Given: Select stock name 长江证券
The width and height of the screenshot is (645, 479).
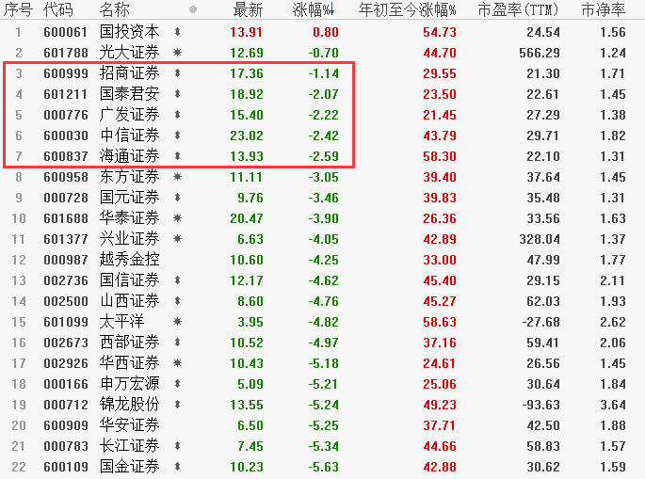Looking at the screenshot, I should pyautogui.click(x=129, y=446).
